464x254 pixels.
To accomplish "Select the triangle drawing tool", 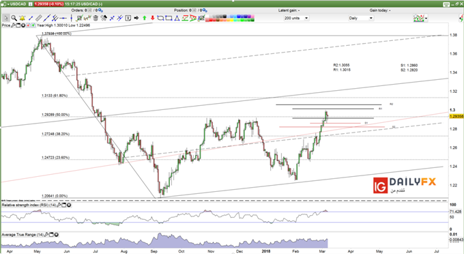I will (x=177, y=18).
